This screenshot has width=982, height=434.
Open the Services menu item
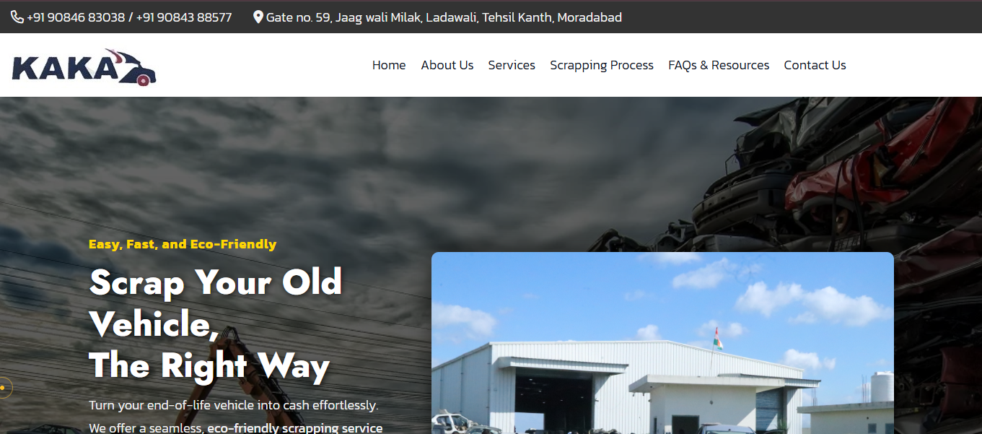pyautogui.click(x=512, y=65)
